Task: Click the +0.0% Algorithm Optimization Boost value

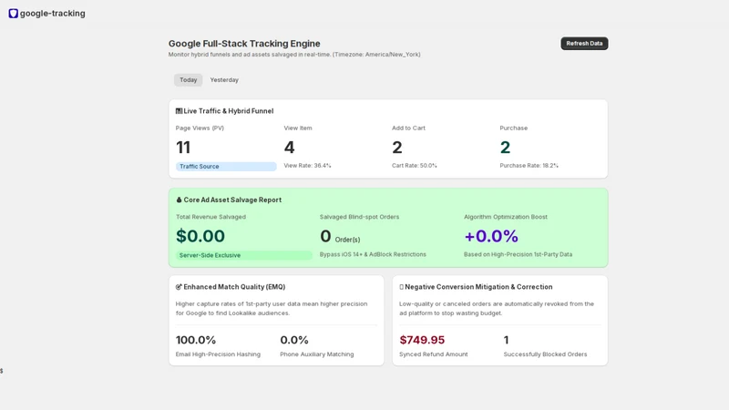Action: coord(491,236)
